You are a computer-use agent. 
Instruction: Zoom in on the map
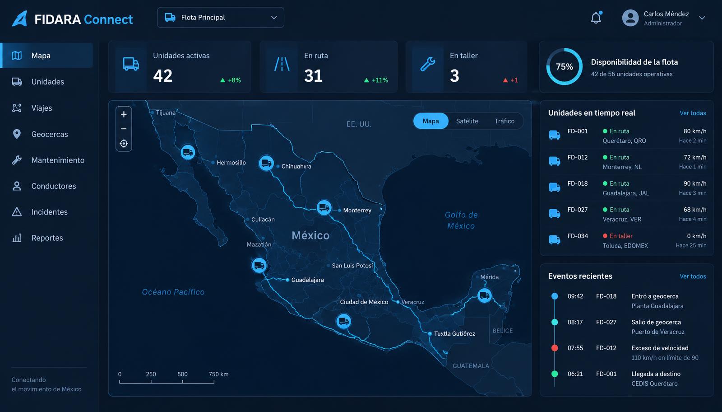(x=124, y=114)
